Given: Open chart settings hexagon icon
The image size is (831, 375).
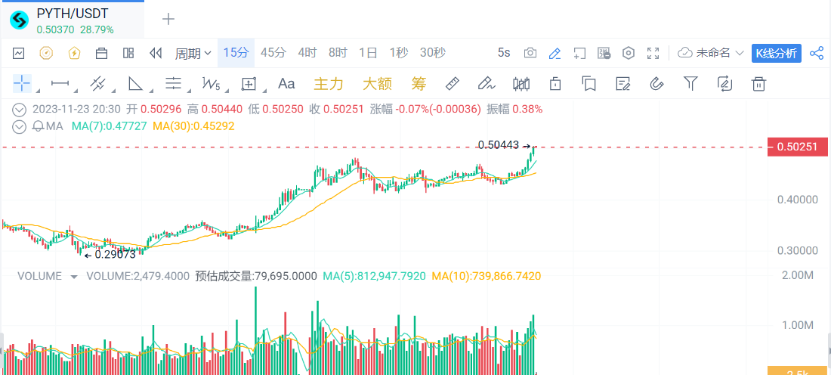Looking at the screenshot, I should click(x=629, y=53).
